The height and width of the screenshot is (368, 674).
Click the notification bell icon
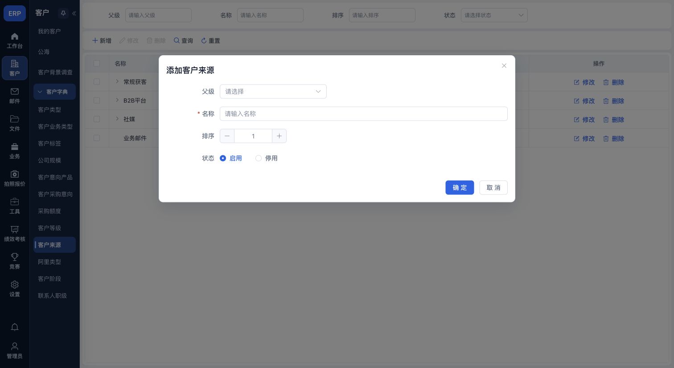[x=15, y=327]
